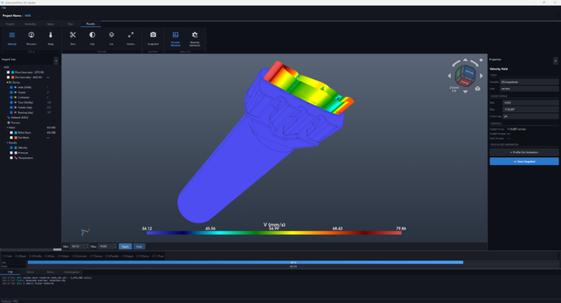Image resolution: width=561 pixels, height=303 pixels.
Task: Click Auto colorbar range button
Action: tap(139, 246)
